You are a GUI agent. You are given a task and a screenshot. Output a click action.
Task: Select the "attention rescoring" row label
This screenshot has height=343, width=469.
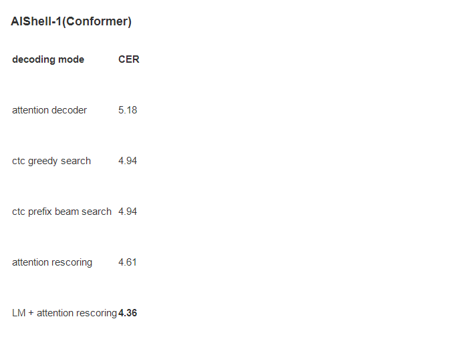pyautogui.click(x=52, y=262)
